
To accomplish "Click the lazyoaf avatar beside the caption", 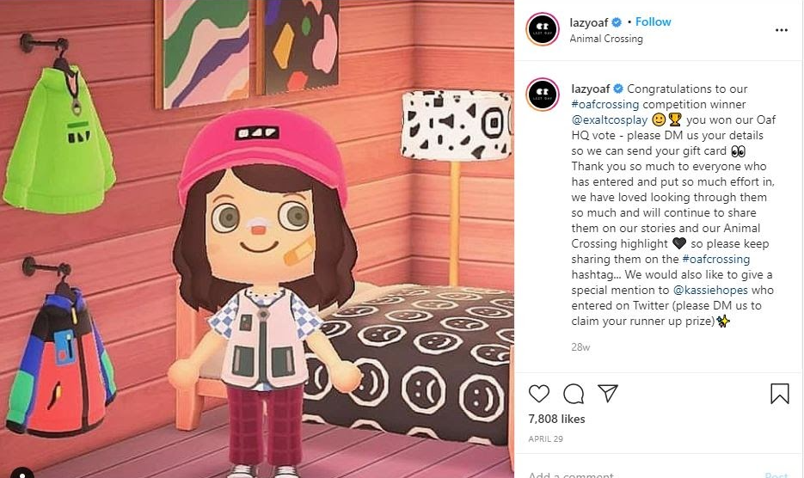I will point(543,95).
